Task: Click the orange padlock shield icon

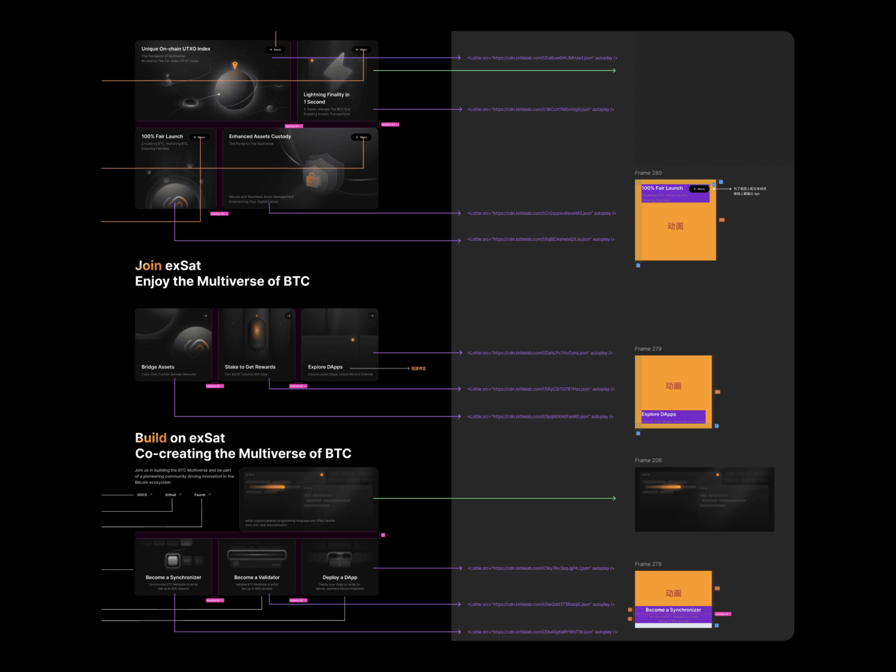Action: point(312,178)
